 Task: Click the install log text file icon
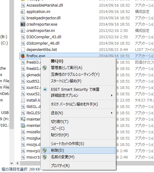click(23, 100)
